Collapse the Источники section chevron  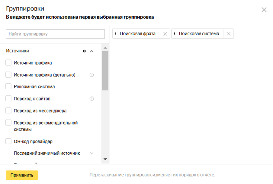(x=92, y=51)
